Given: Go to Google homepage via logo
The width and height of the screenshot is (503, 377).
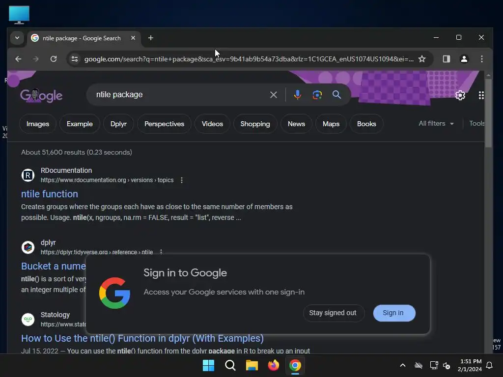Looking at the screenshot, I should click(41, 95).
